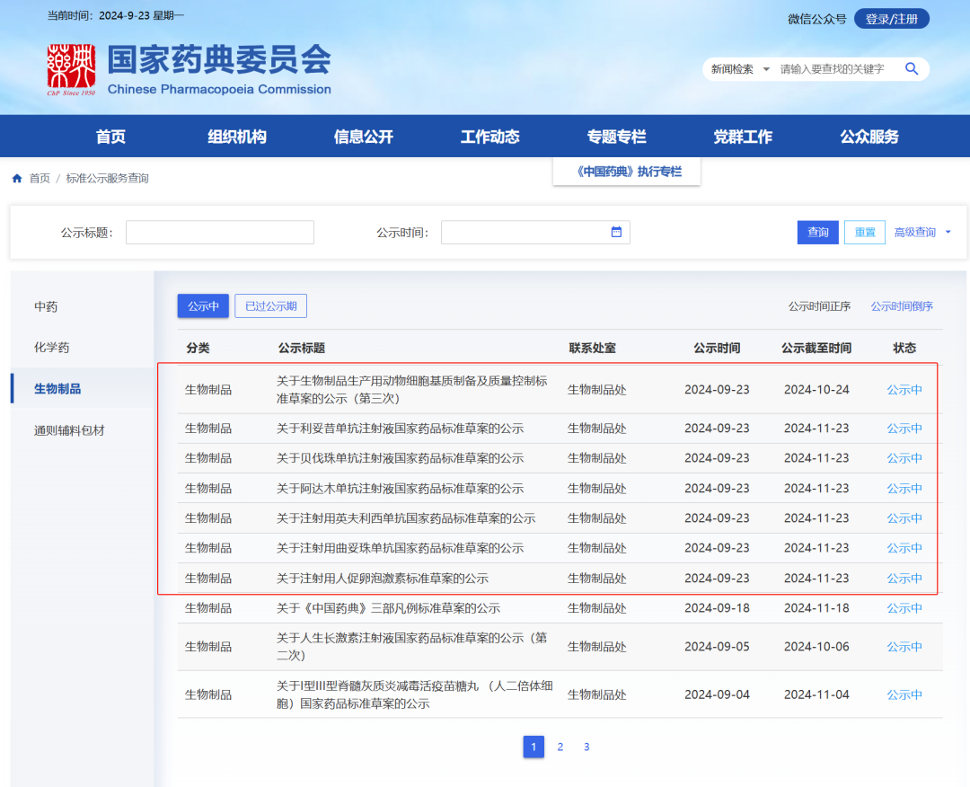
Task: Click the search magnifier icon
Action: (x=912, y=68)
